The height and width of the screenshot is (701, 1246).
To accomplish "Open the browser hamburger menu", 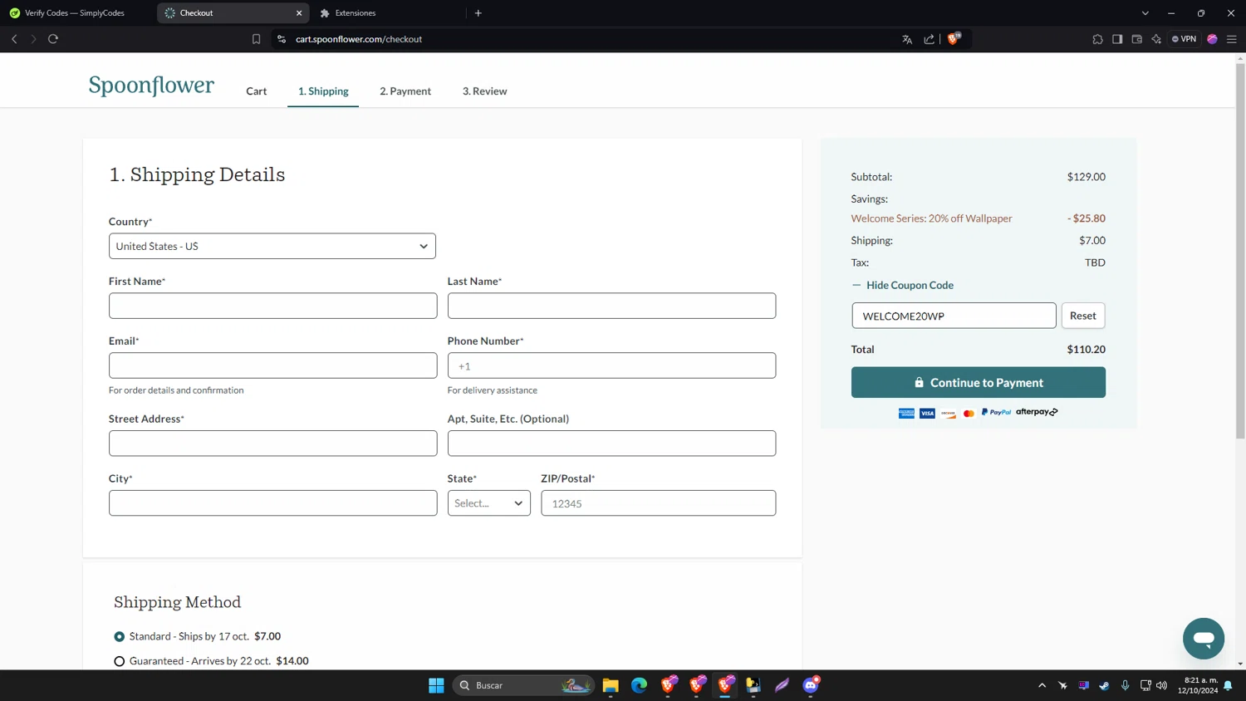I will click(x=1232, y=39).
